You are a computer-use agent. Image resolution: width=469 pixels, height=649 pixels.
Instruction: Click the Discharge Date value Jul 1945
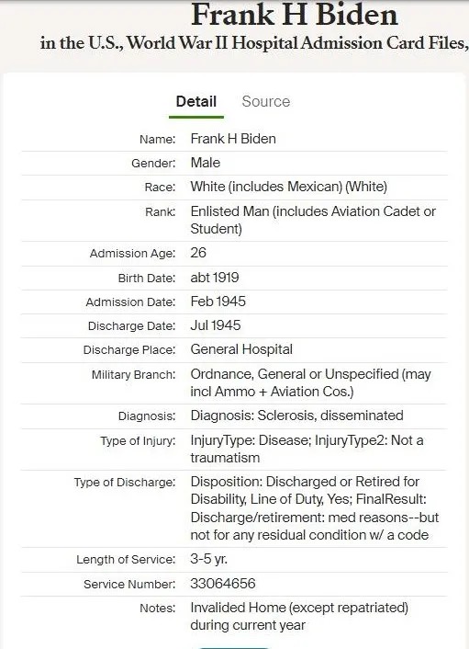point(216,325)
